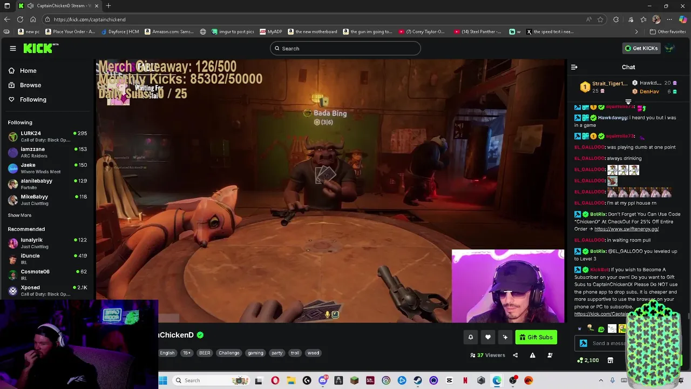691x389 pixels.
Task: Click English language tag
Action: pos(167,353)
